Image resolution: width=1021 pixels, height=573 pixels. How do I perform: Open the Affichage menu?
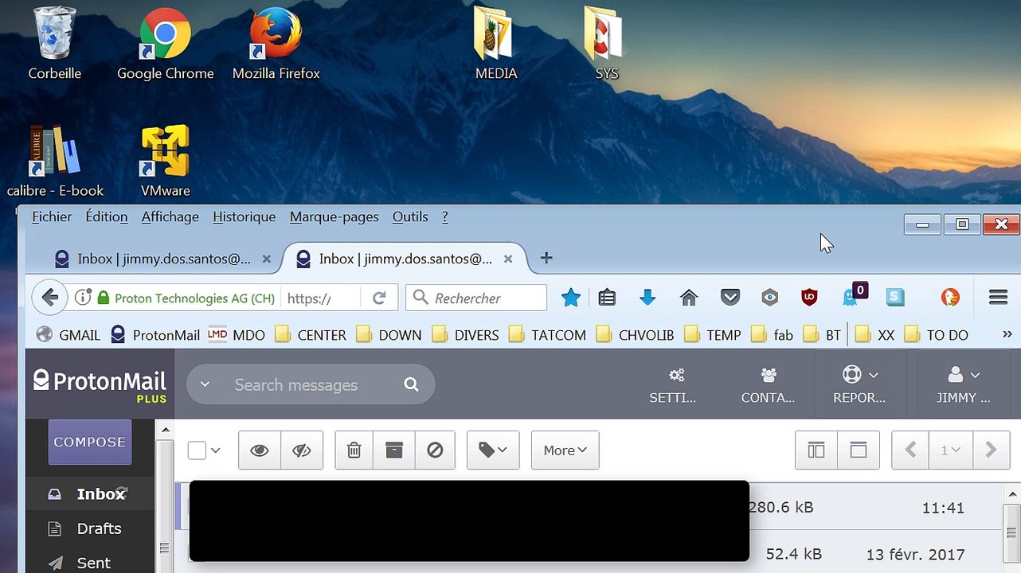170,216
